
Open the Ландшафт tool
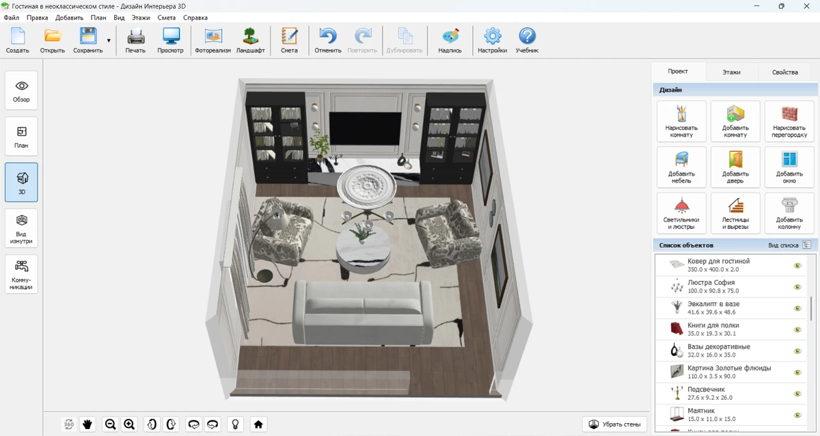coord(250,40)
